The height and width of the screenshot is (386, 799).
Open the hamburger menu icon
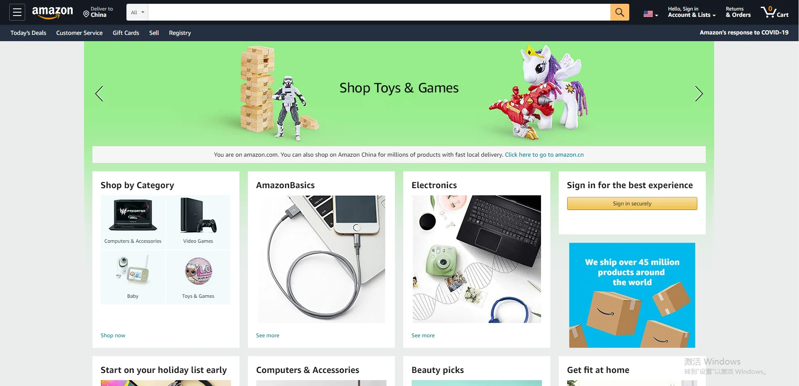click(x=17, y=12)
